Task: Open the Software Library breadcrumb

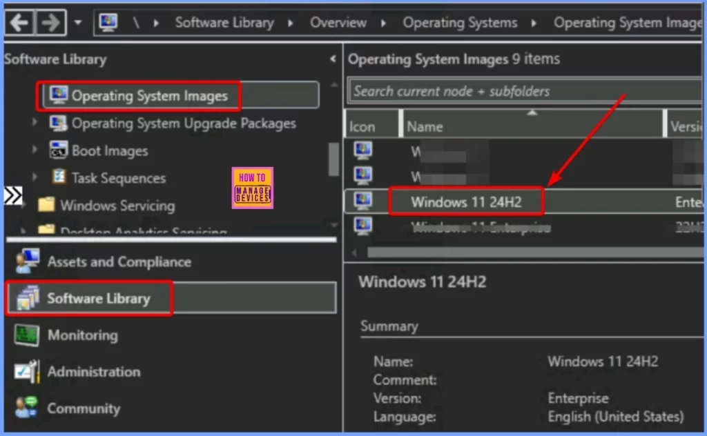Action: click(224, 23)
